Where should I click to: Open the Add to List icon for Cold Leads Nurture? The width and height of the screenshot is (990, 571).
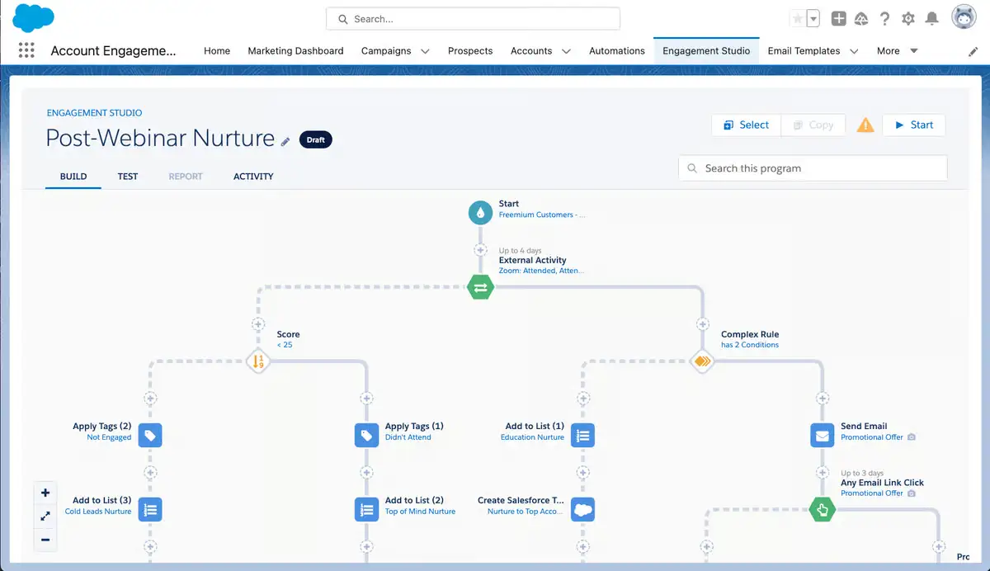click(149, 509)
